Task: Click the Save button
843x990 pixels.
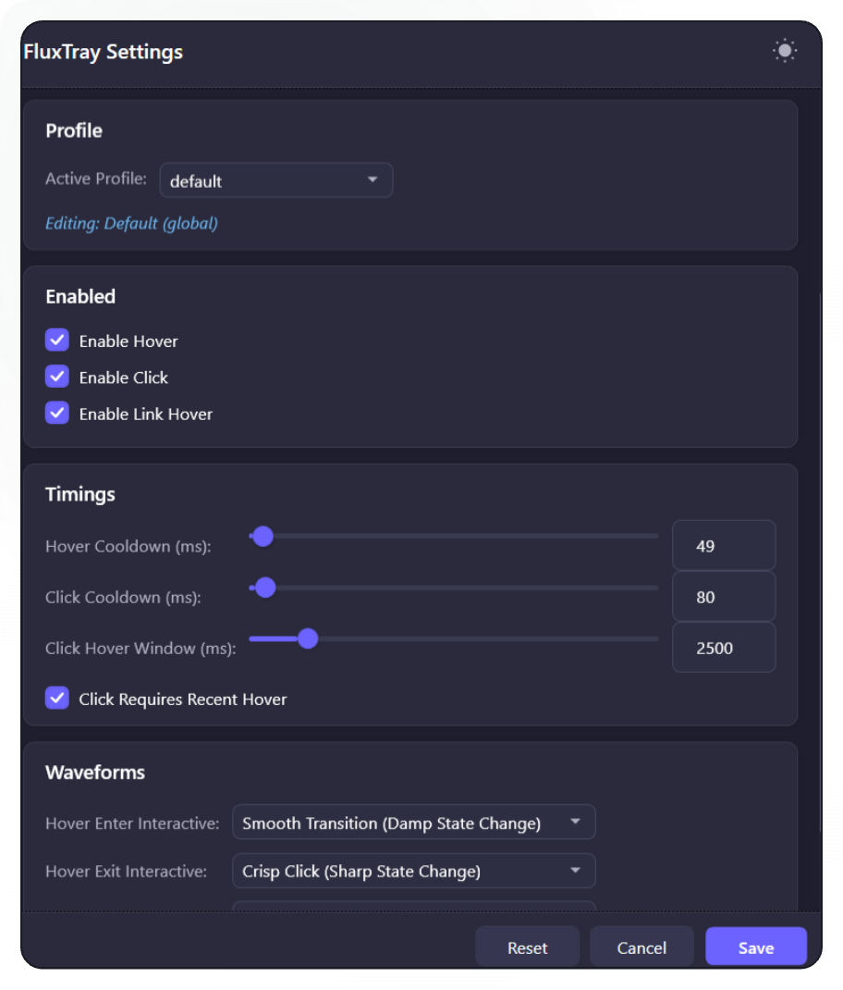Action: tap(755, 947)
